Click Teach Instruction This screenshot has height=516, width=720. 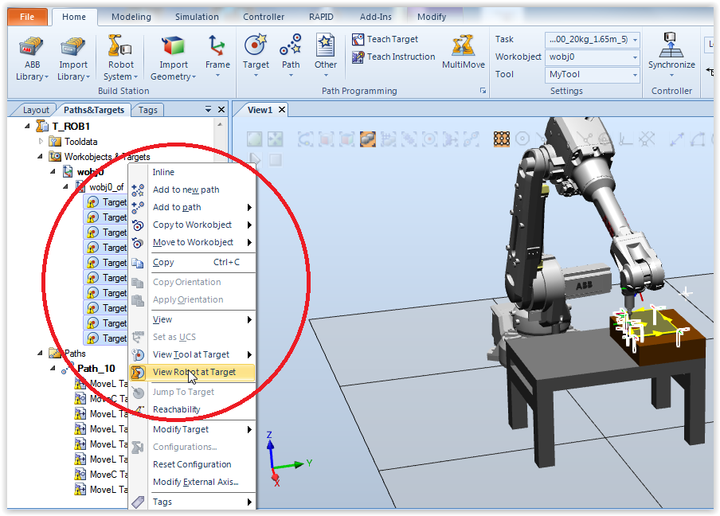393,57
